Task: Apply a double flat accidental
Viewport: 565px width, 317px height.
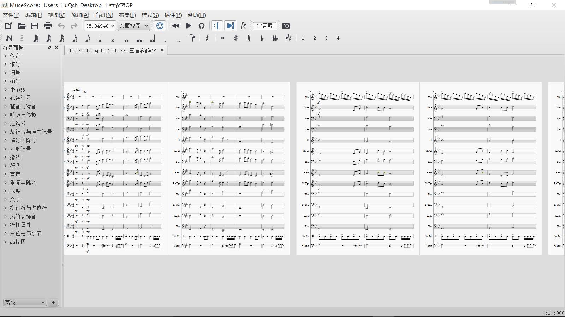Action: point(275,38)
